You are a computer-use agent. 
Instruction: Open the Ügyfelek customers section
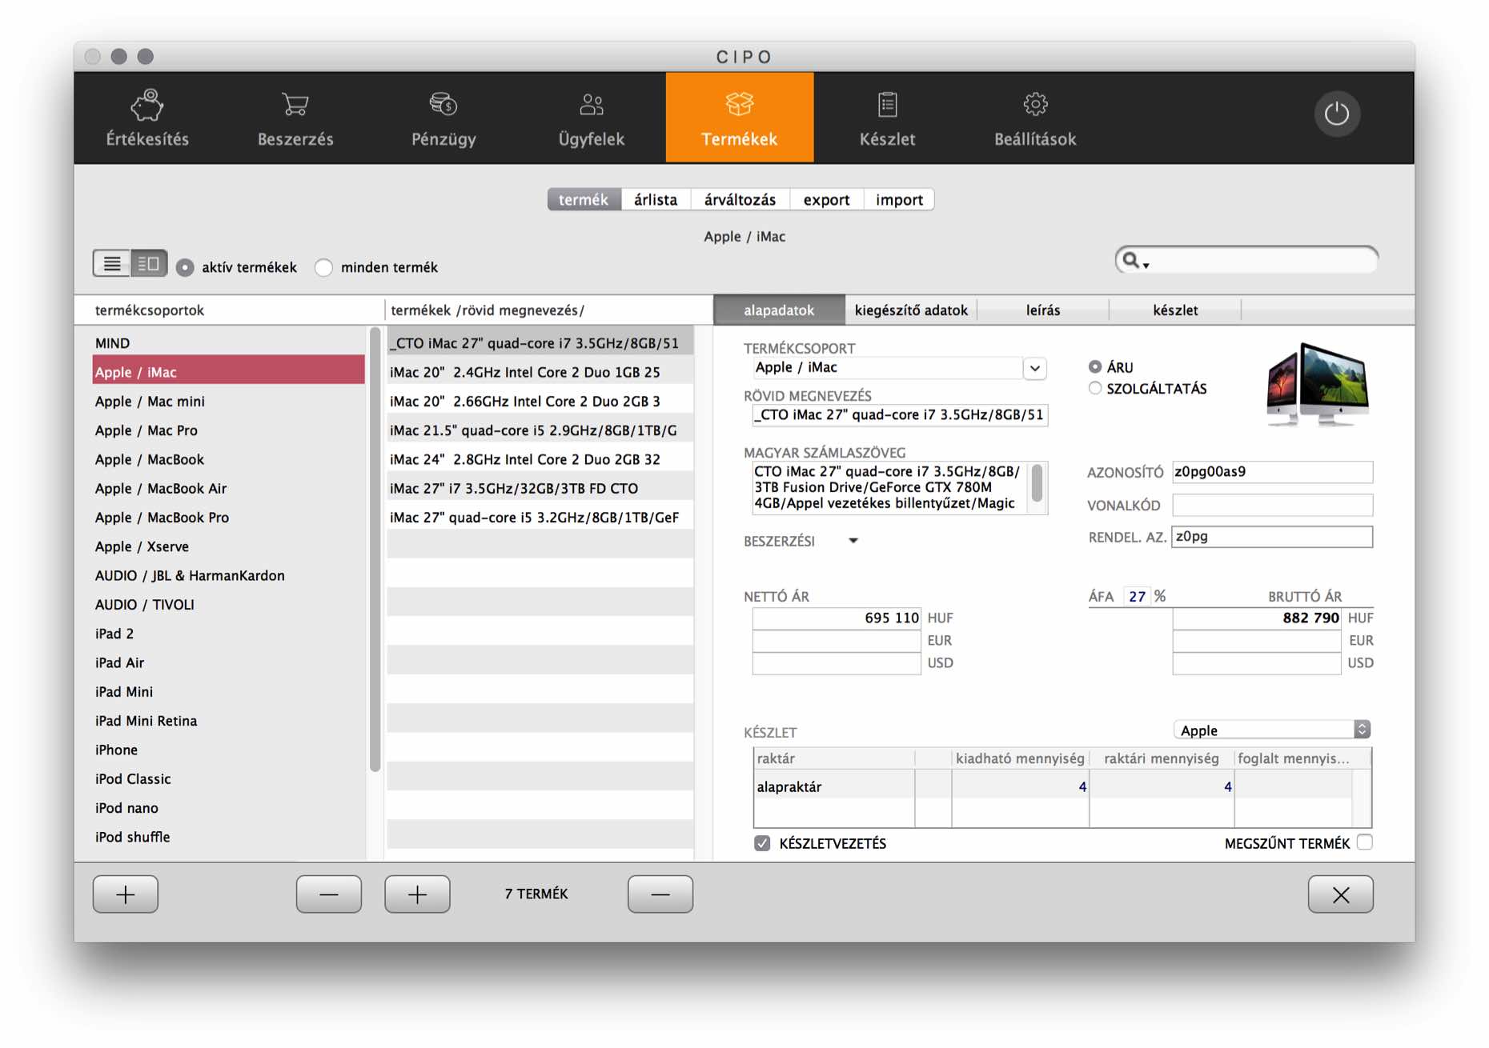click(x=591, y=118)
